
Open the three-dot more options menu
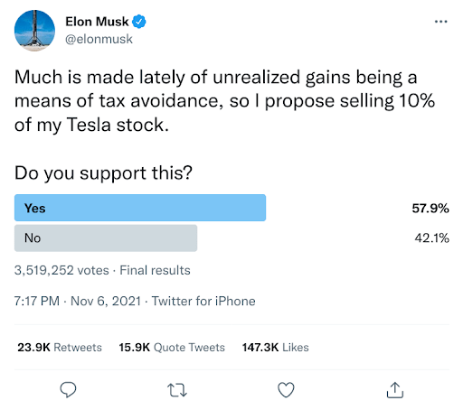click(x=440, y=22)
